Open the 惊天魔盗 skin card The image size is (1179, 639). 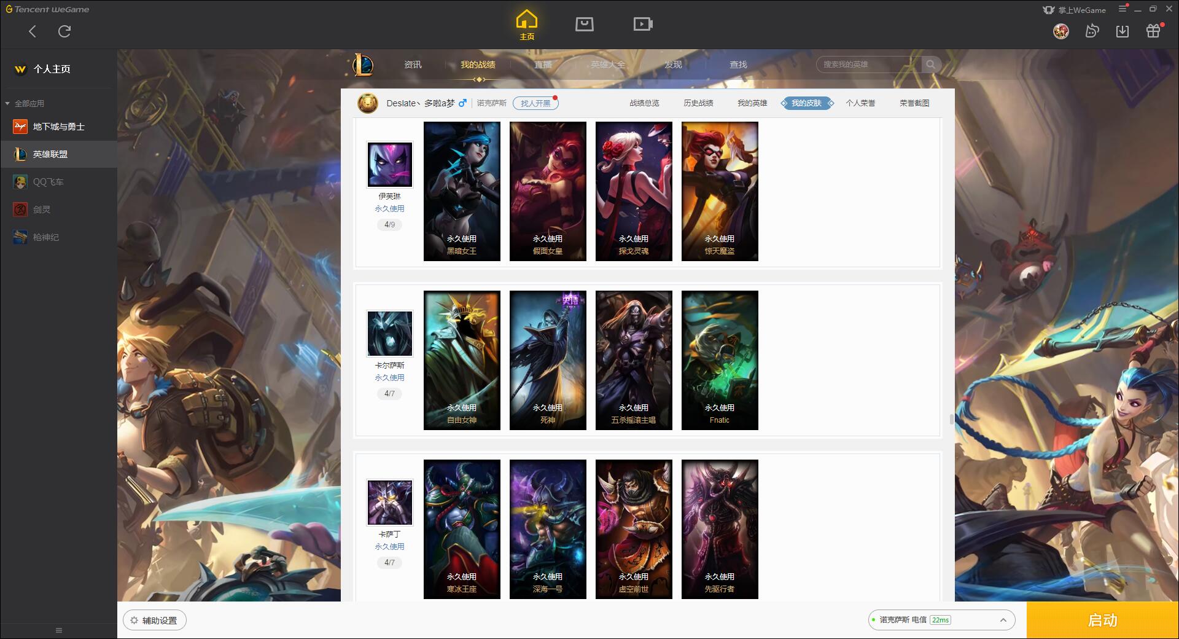(x=720, y=191)
